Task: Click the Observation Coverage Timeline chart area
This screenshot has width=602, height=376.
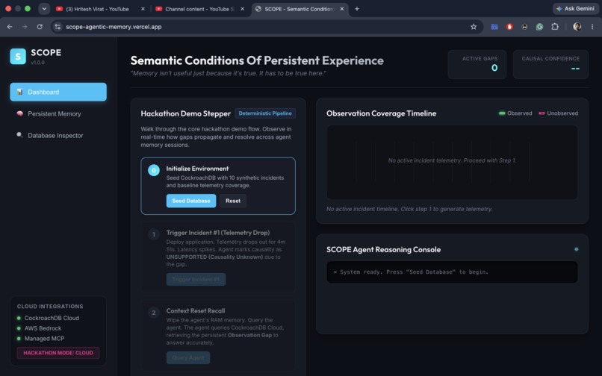Action: tap(452, 163)
